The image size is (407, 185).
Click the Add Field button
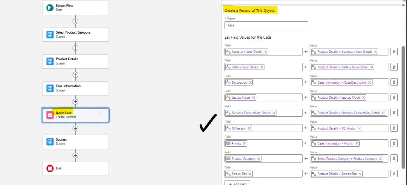click(x=238, y=183)
